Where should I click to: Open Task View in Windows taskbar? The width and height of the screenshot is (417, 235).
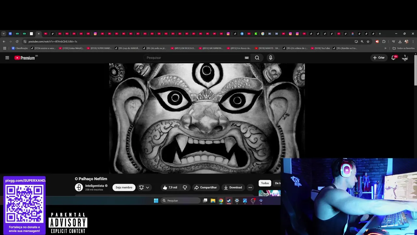click(205, 201)
